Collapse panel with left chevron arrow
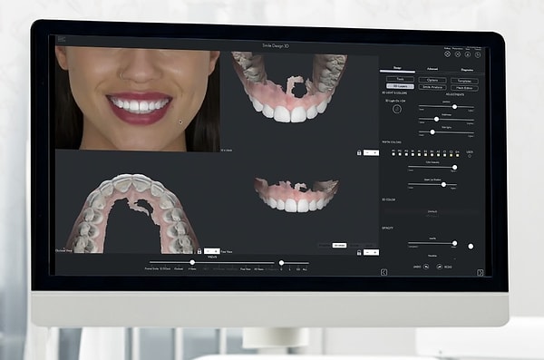544x360 pixels. tap(384, 272)
